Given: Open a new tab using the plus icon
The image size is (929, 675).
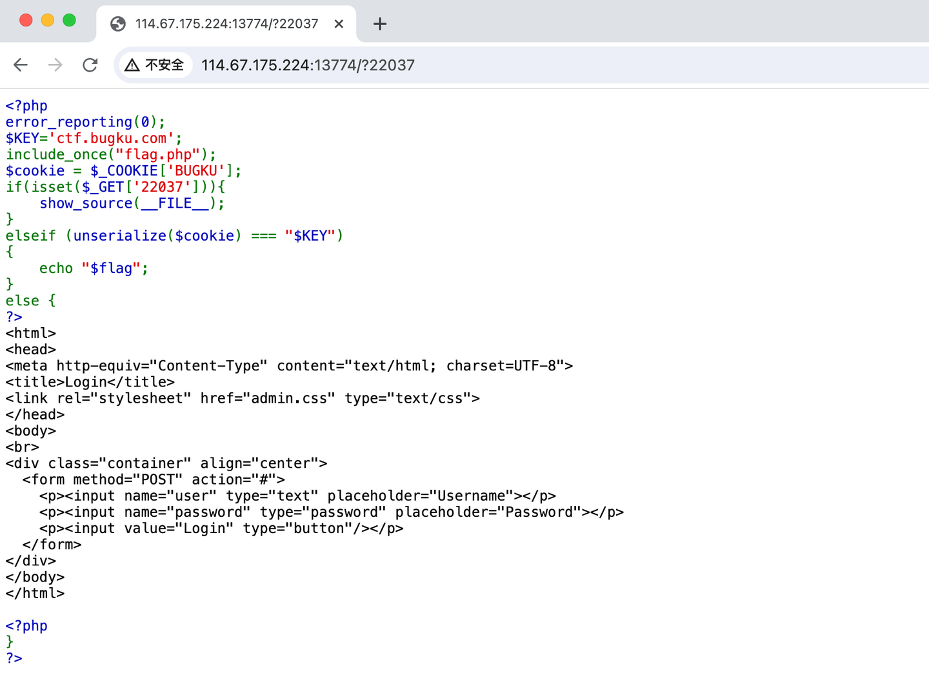Looking at the screenshot, I should (x=379, y=24).
